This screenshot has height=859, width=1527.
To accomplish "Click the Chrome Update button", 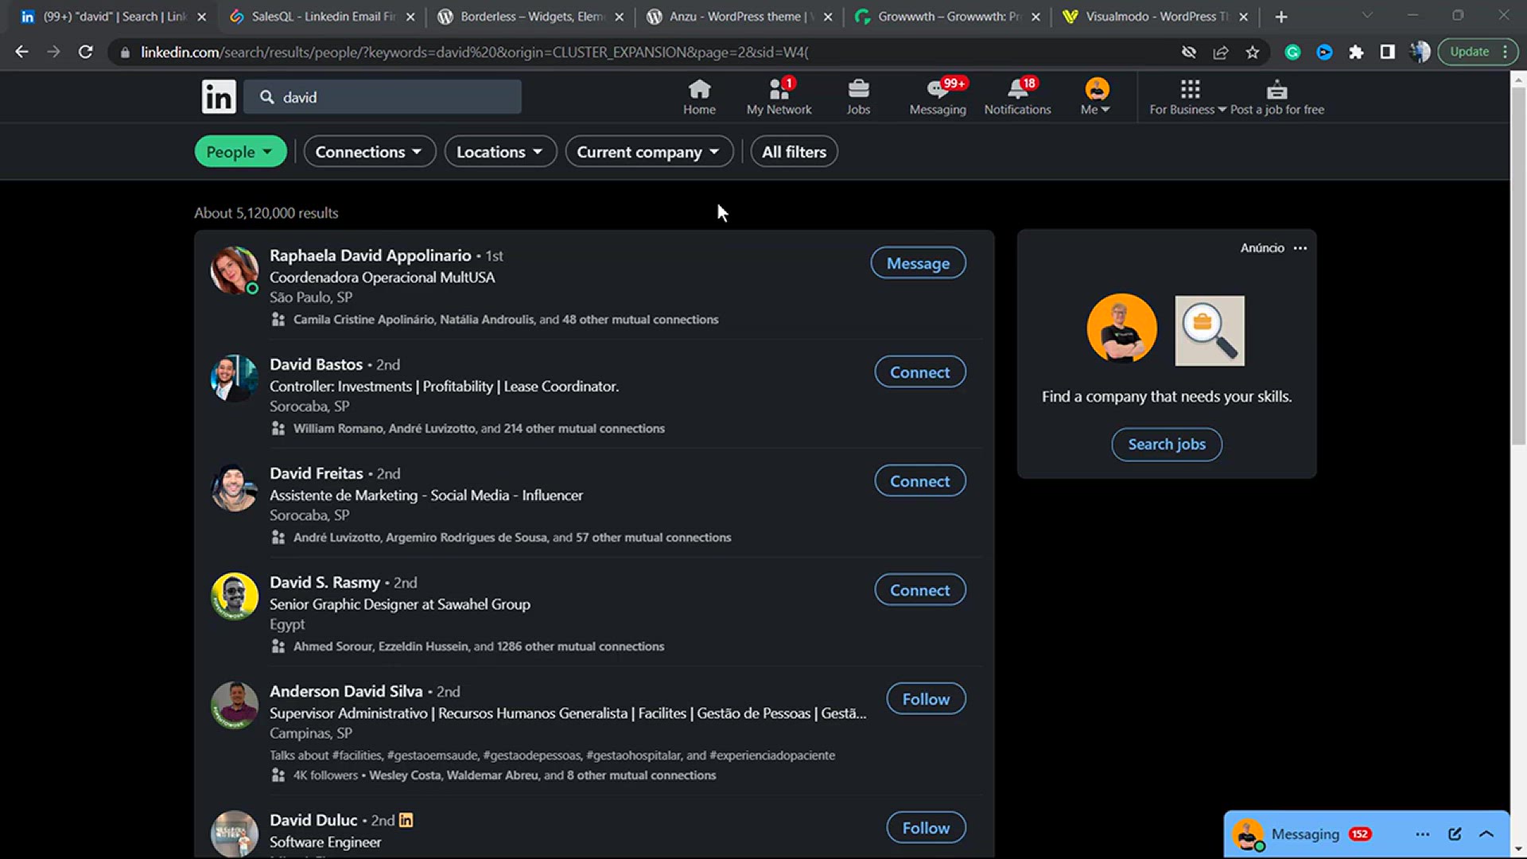I will point(1478,52).
